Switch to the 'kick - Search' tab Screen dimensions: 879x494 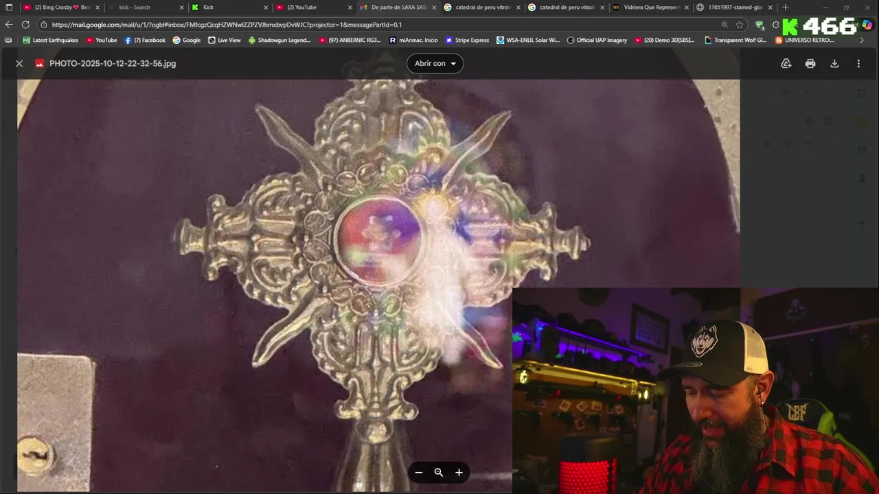[x=146, y=7]
